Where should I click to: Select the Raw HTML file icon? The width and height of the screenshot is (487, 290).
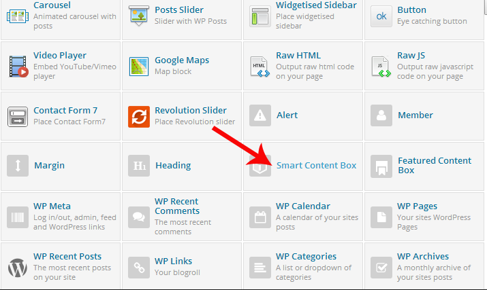(x=260, y=65)
